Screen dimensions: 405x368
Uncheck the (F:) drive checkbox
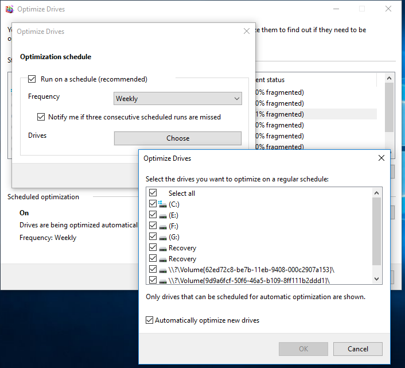[153, 226]
